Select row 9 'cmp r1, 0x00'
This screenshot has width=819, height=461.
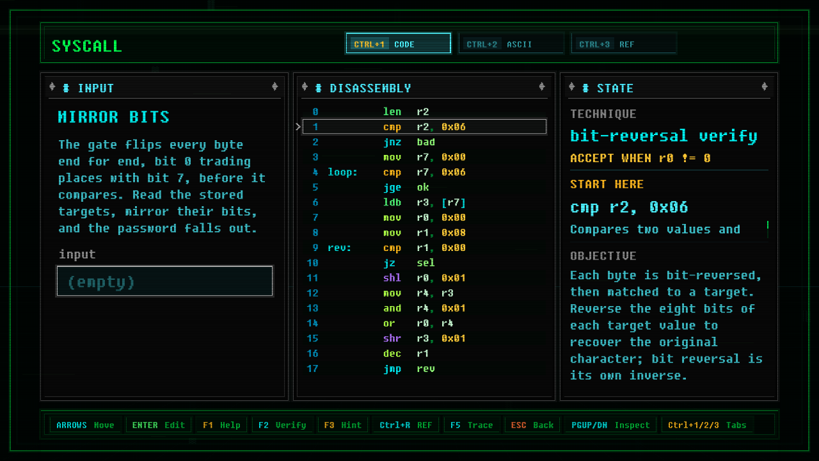(x=424, y=248)
